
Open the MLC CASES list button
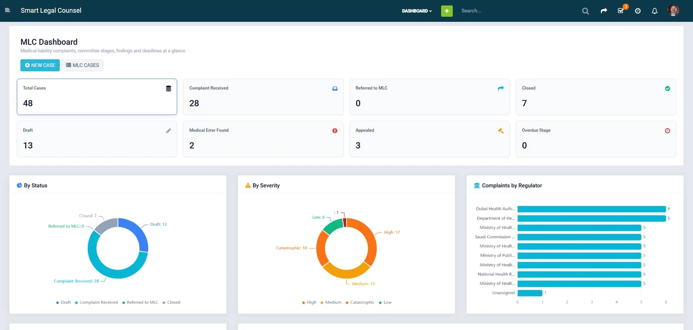point(82,65)
